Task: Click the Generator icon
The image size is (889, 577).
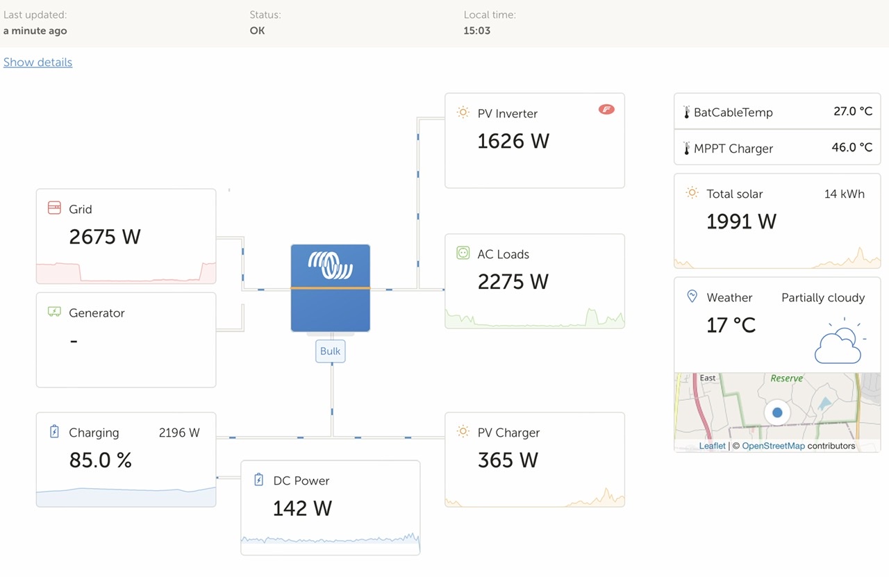Action: [54, 312]
